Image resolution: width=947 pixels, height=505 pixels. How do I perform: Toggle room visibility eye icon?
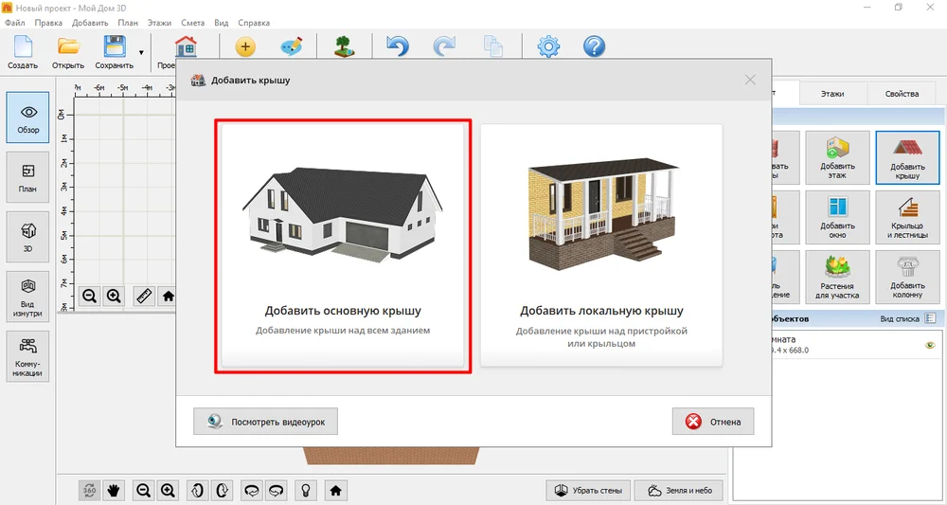coord(930,345)
